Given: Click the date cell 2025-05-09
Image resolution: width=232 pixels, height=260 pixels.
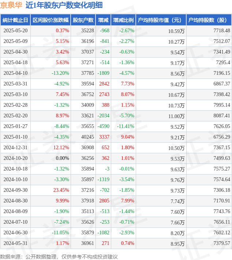Looking at the screenshot, I should [x=16, y=41].
